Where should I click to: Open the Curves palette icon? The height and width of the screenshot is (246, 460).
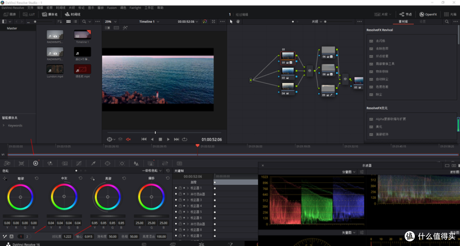click(x=79, y=164)
